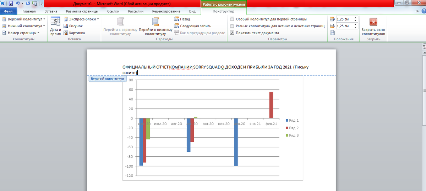Click the Работа с колонтитулами contextual tab
The image size is (426, 191).
click(x=224, y=4)
